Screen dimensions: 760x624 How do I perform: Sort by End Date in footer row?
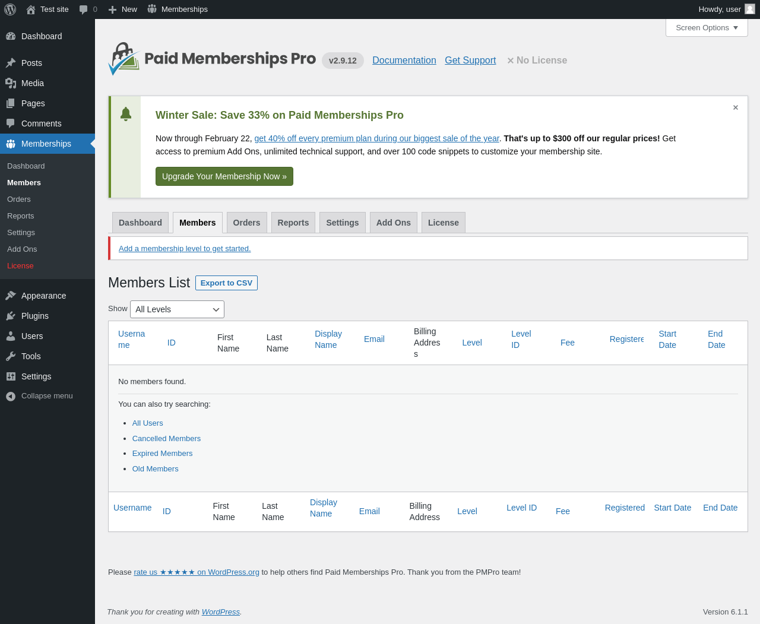[720, 508]
